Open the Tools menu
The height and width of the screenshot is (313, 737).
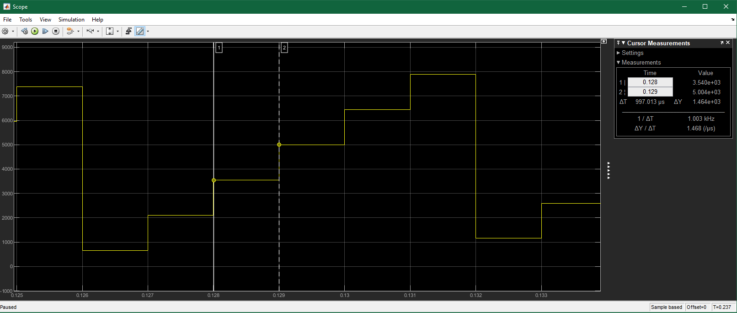click(26, 20)
